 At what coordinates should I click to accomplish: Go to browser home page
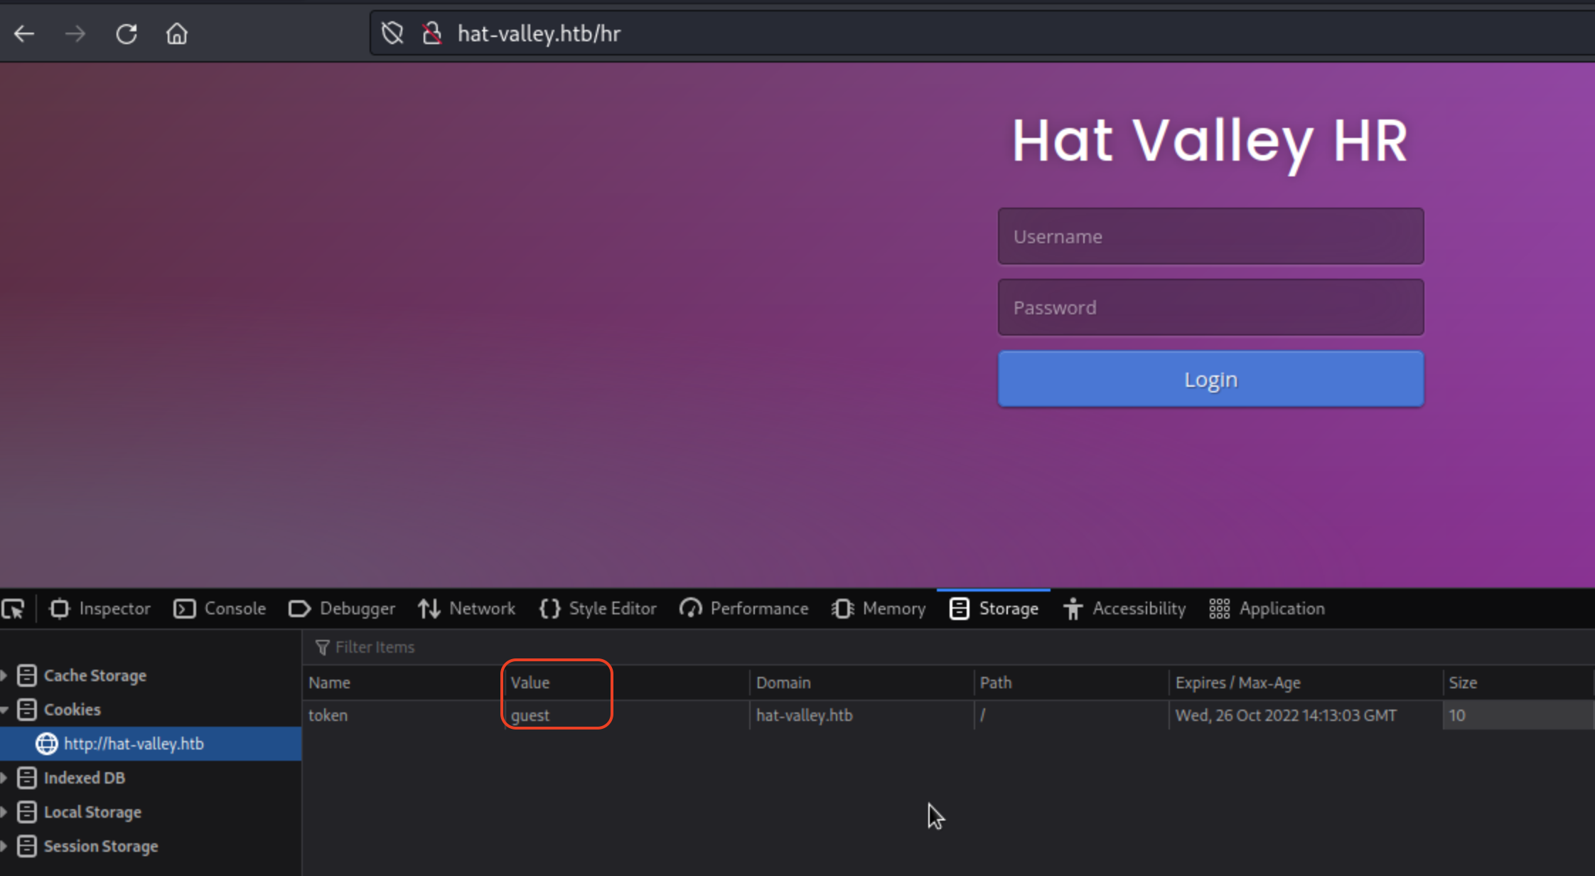click(x=176, y=33)
